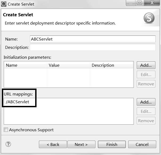Click Remove for initialization parameters

coord(146,84)
